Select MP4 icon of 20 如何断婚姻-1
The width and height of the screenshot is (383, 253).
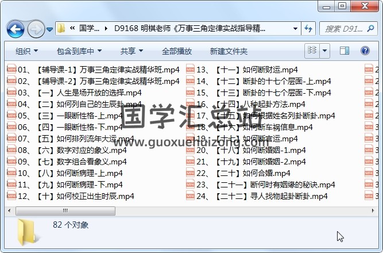(190, 150)
